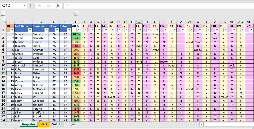Select column AD header

click(249, 22)
